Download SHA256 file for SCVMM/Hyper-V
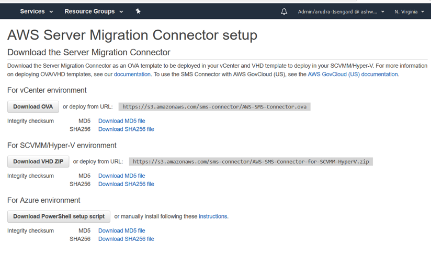This screenshot has height=255, width=431. click(126, 184)
